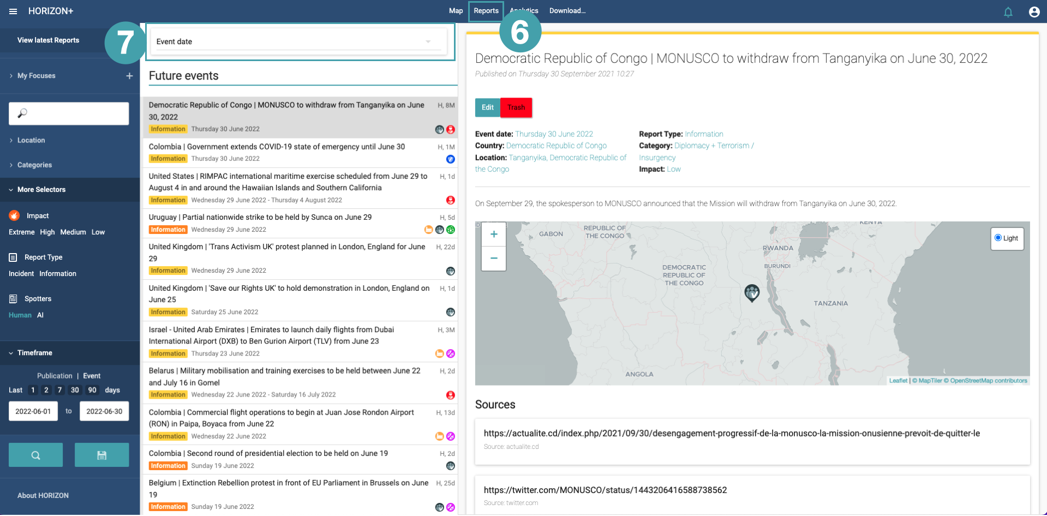
Task: Click the red Trash button
Action: point(516,107)
